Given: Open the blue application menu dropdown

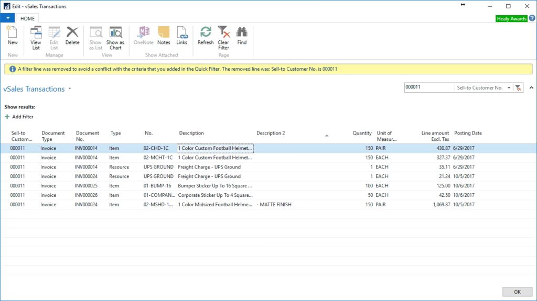Looking at the screenshot, I should [x=7, y=18].
